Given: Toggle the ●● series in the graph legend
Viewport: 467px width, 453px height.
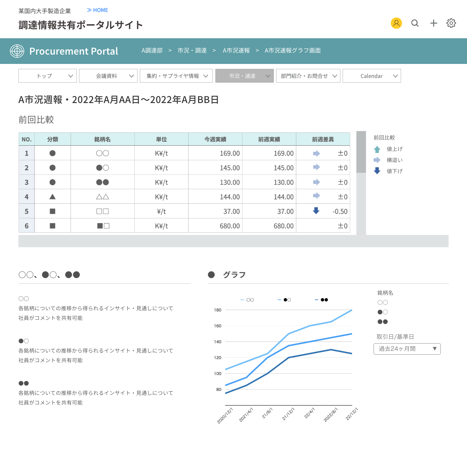Looking at the screenshot, I should pyautogui.click(x=320, y=299).
